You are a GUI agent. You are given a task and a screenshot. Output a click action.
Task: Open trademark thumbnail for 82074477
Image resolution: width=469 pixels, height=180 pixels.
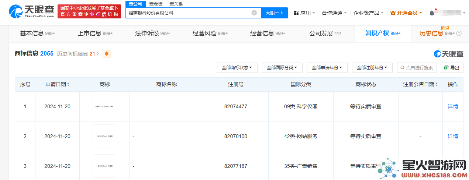[104, 106]
